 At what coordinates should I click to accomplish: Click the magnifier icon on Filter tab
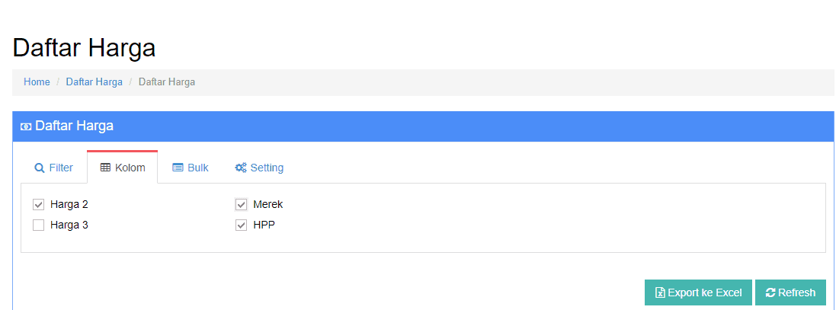point(39,168)
